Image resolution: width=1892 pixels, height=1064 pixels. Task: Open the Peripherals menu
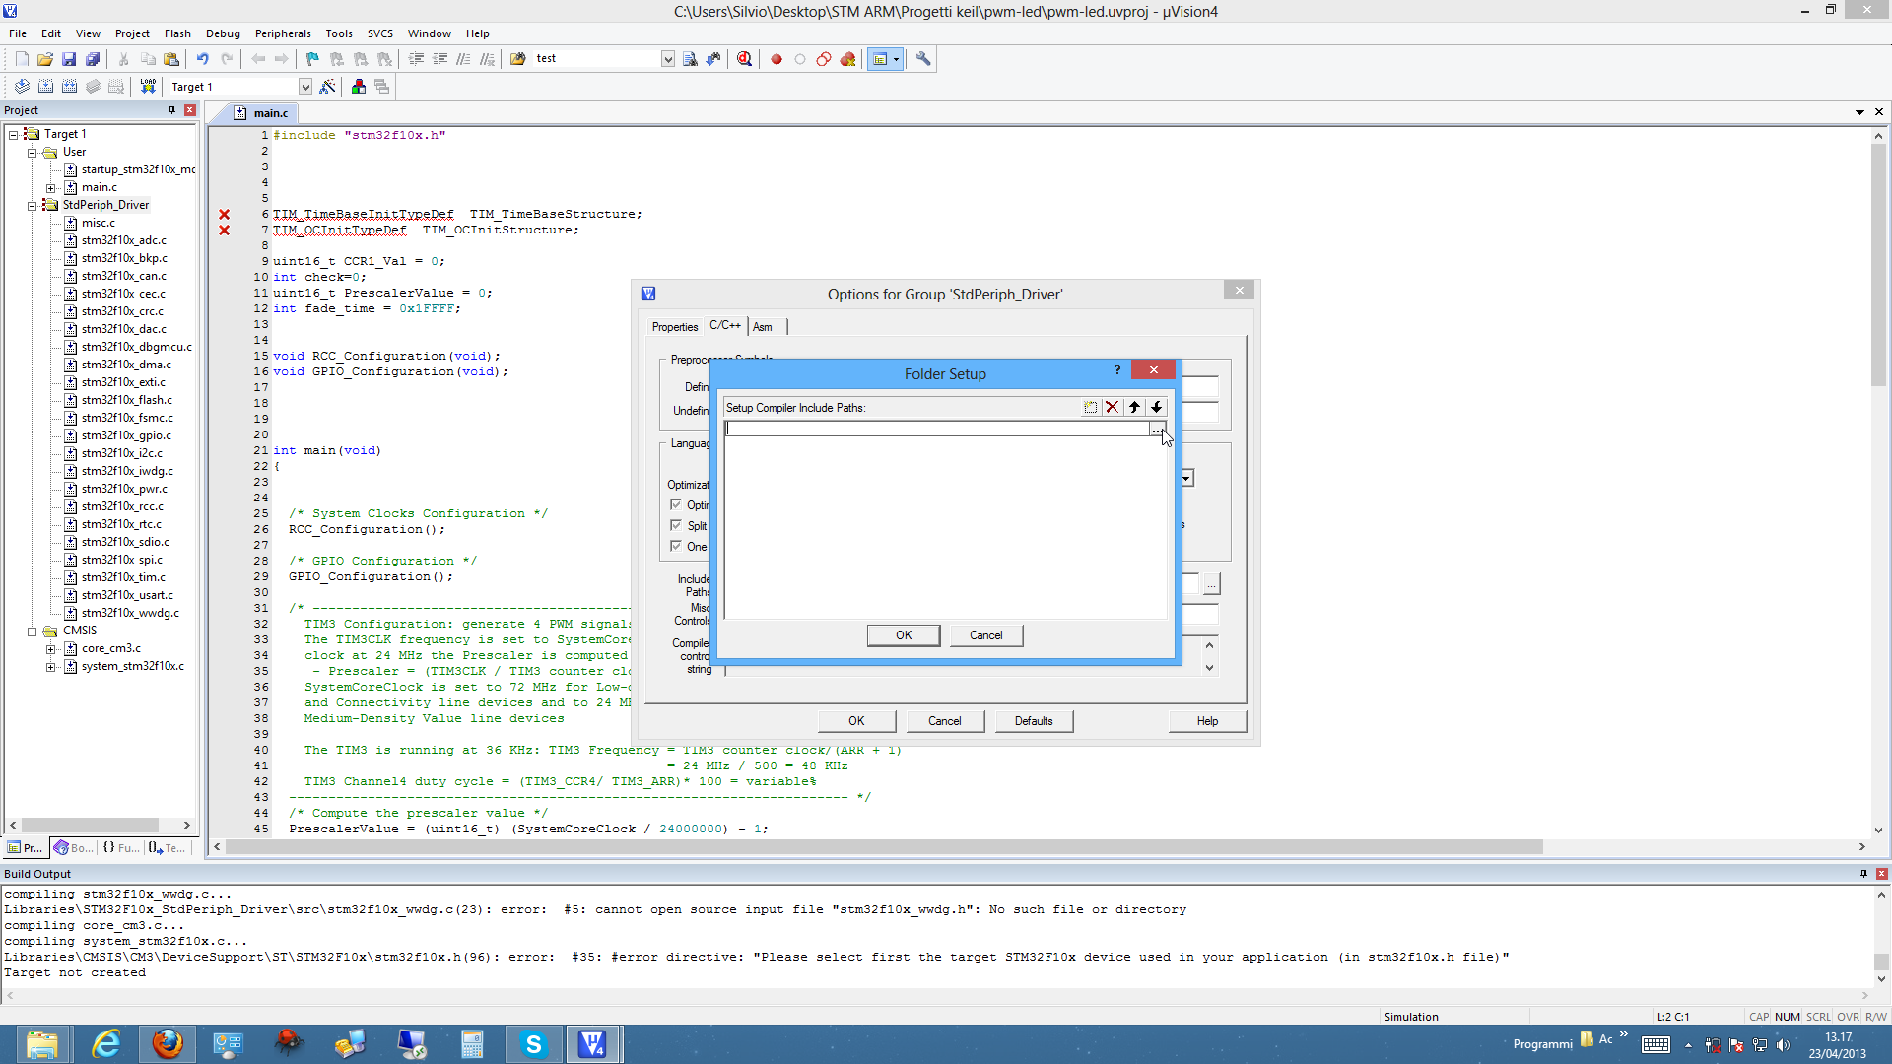pyautogui.click(x=283, y=33)
